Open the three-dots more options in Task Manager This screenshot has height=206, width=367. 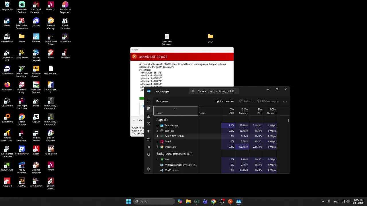[x=285, y=101]
